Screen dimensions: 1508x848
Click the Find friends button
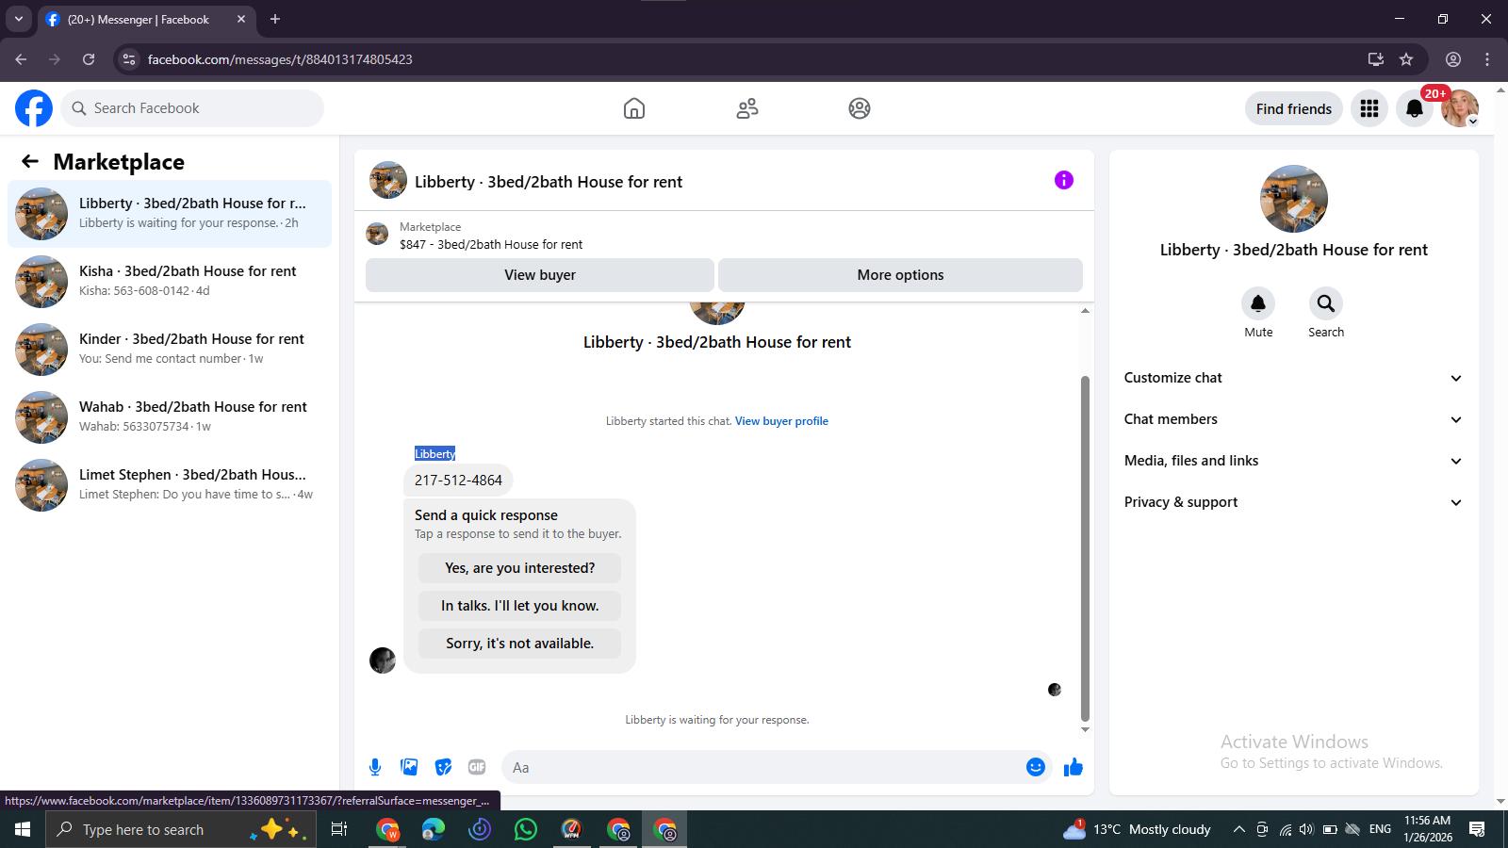coord(1293,108)
